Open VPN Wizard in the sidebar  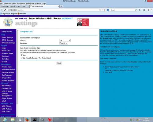[x=6, y=106]
